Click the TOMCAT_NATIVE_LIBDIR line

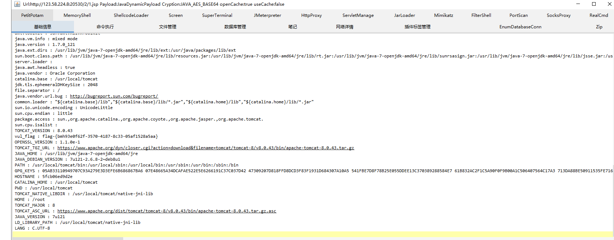coord(84,194)
